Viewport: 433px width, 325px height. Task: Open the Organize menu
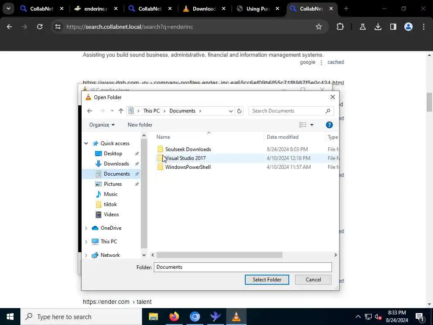click(x=102, y=125)
